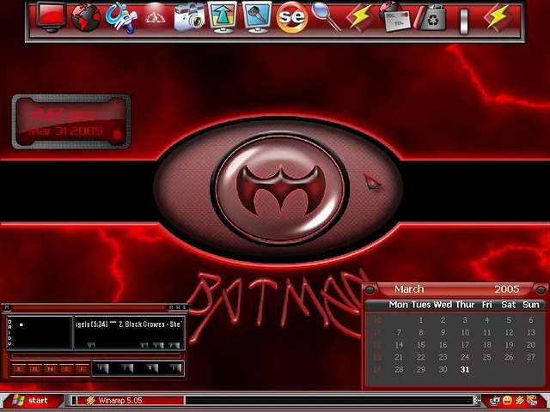Click the Winamp title bar
550x412 pixels.
click(89, 307)
